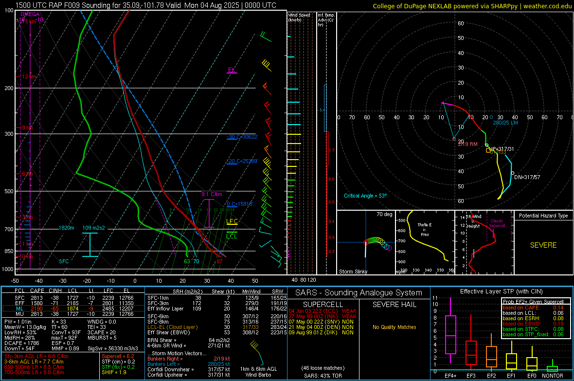Click the based on CAPE: 0.14 probability
Image resolution: width=574 pixels, height=381 pixels.
coord(533,308)
